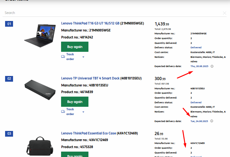The image size is (230, 157).
Task: Clear search with the X icon
Action: pyautogui.click(x=224, y=13)
